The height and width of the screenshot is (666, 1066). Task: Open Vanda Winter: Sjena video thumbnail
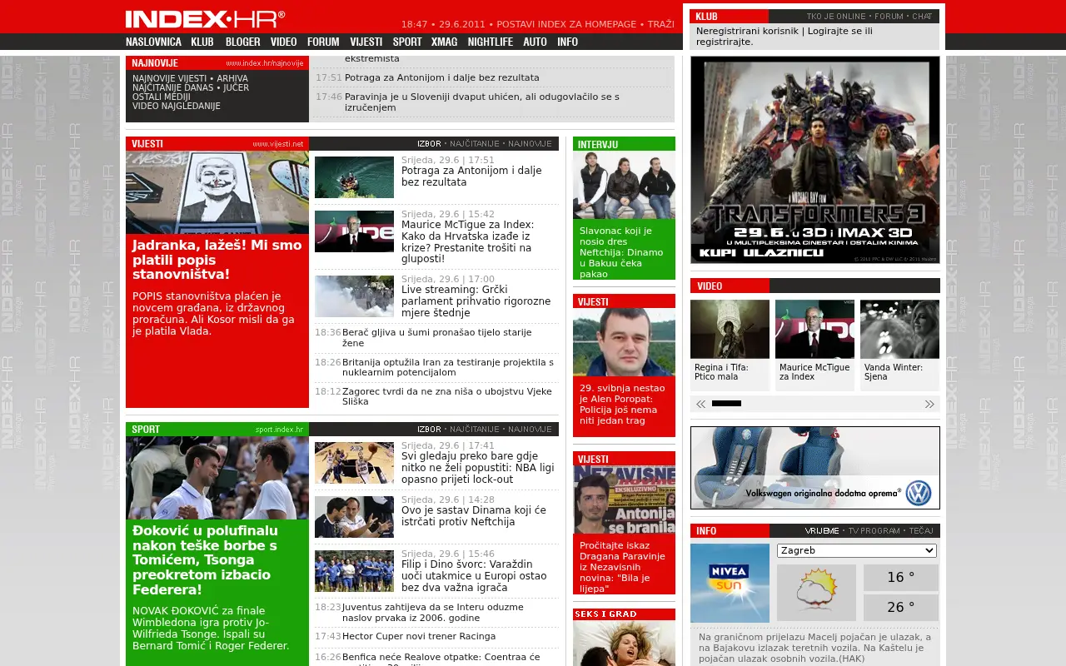click(899, 329)
